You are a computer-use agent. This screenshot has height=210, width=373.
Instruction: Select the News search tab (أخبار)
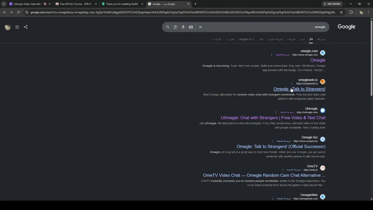261,39
